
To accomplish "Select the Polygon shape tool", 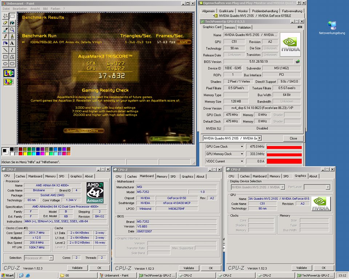I will 12,57.
